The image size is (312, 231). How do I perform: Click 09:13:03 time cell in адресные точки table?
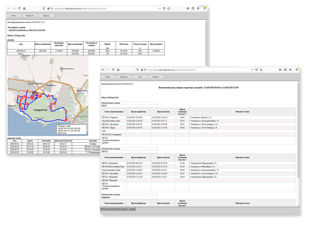pyautogui.click(x=30, y=149)
